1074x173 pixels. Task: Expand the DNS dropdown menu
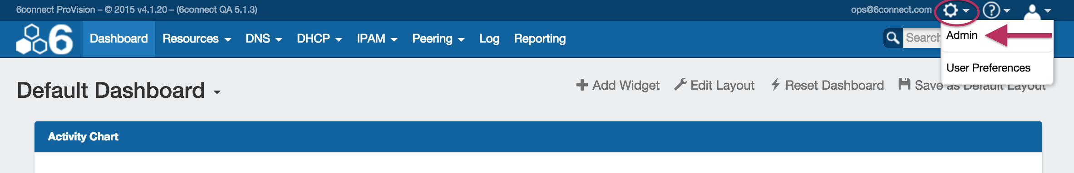pyautogui.click(x=264, y=39)
